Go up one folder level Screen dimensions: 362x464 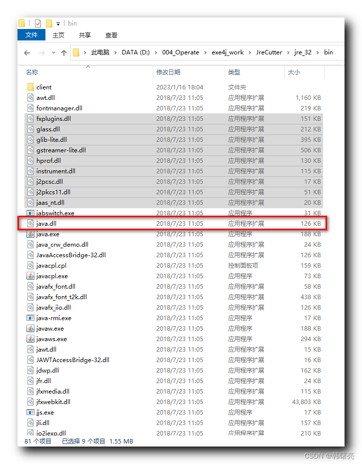point(63,52)
